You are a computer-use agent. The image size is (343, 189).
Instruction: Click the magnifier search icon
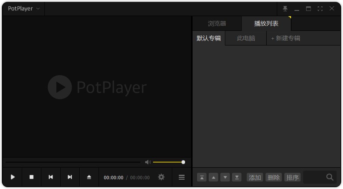330,177
